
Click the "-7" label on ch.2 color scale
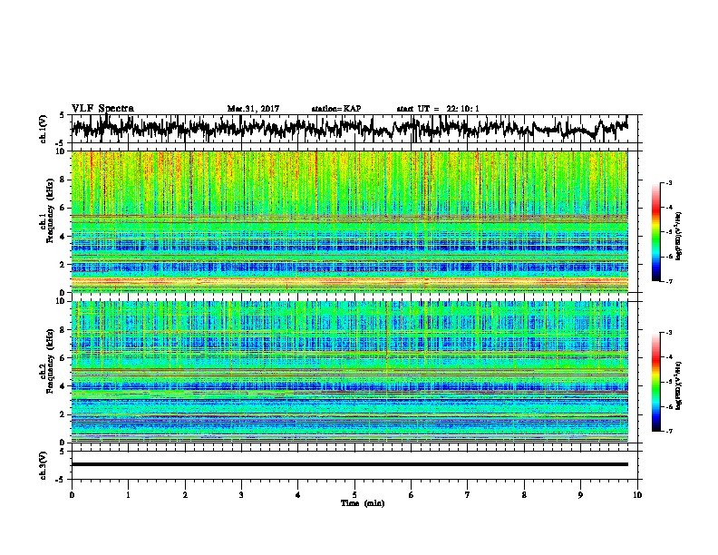click(669, 431)
